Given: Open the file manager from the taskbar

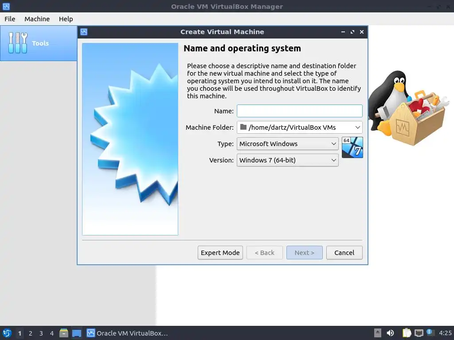Looking at the screenshot, I should pyautogui.click(x=64, y=333).
